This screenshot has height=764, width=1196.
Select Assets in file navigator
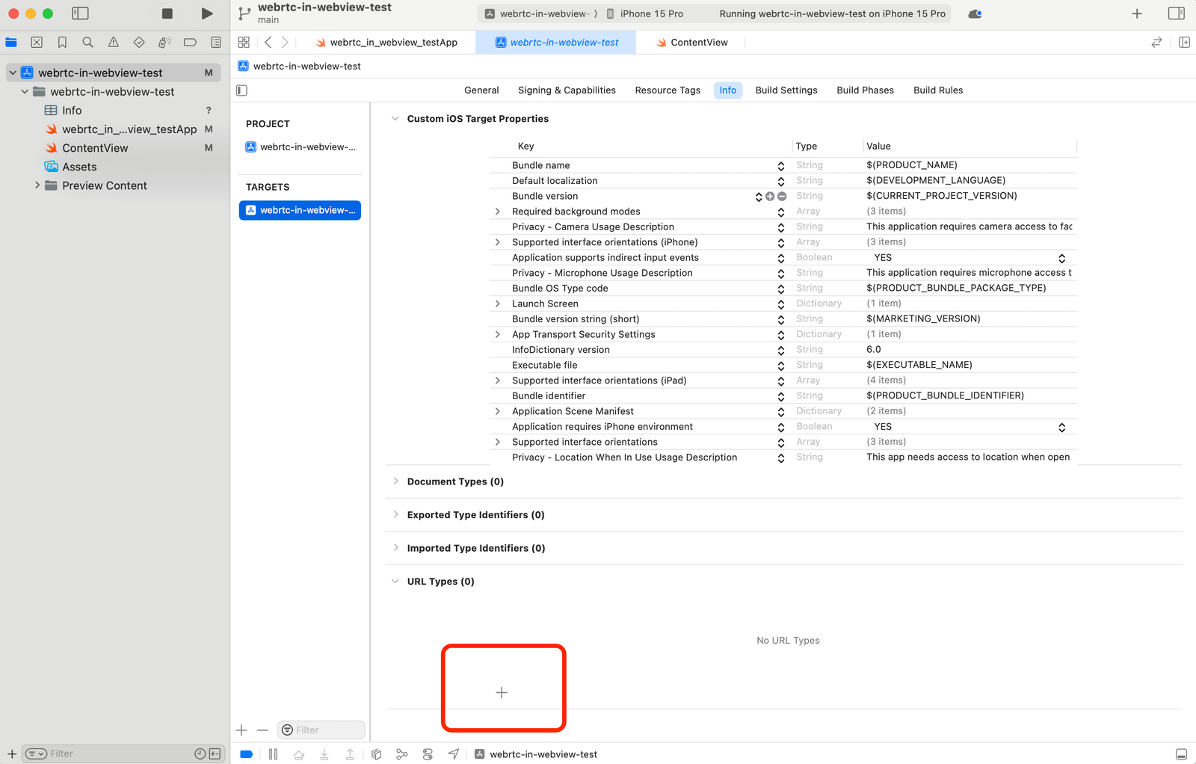coord(79,167)
